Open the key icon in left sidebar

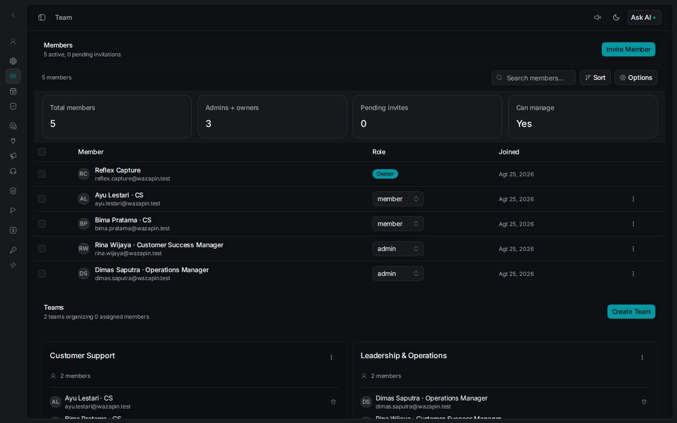(x=13, y=250)
